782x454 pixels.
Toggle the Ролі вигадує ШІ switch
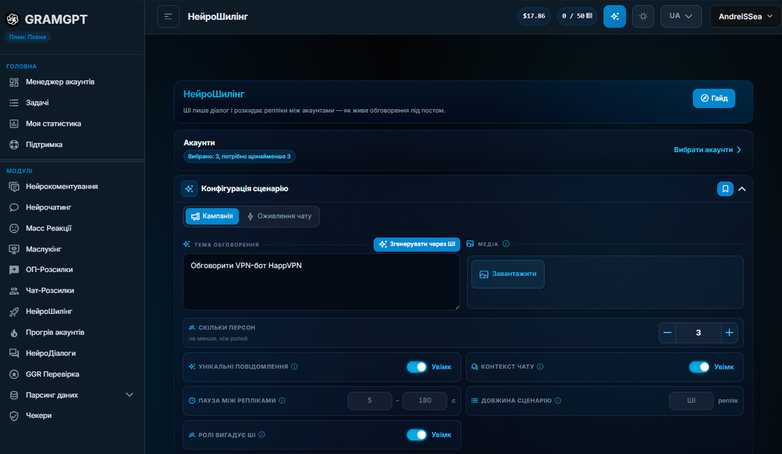point(417,434)
